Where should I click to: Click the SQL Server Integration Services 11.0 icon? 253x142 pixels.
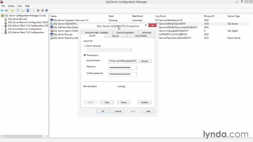[x=52, y=20]
